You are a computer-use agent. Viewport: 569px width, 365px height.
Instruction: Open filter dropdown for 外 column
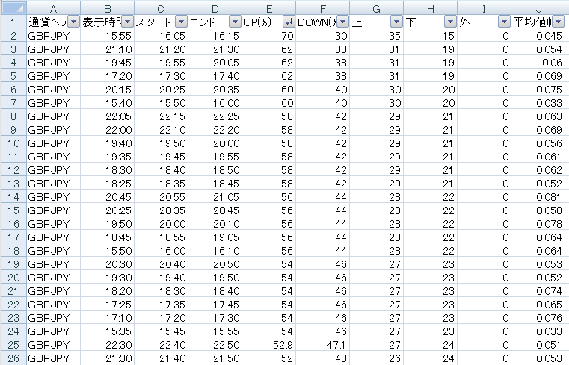504,22
